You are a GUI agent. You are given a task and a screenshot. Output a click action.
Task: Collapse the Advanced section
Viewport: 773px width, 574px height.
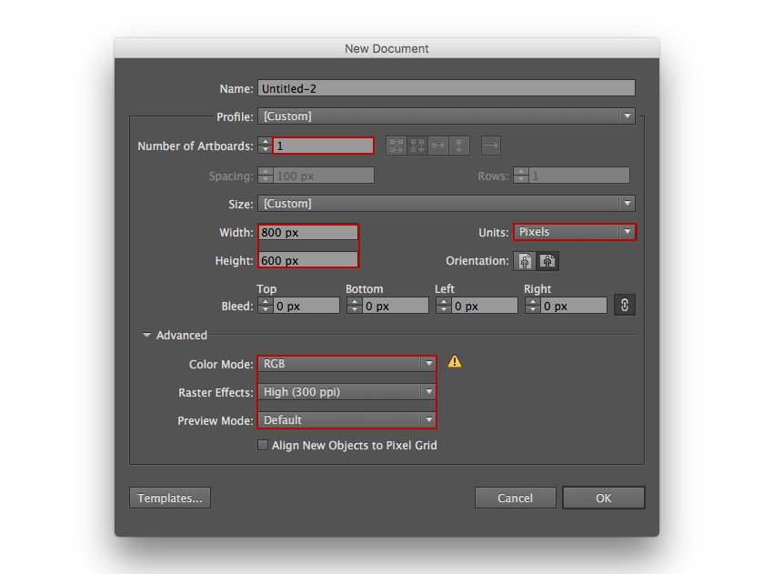[147, 335]
